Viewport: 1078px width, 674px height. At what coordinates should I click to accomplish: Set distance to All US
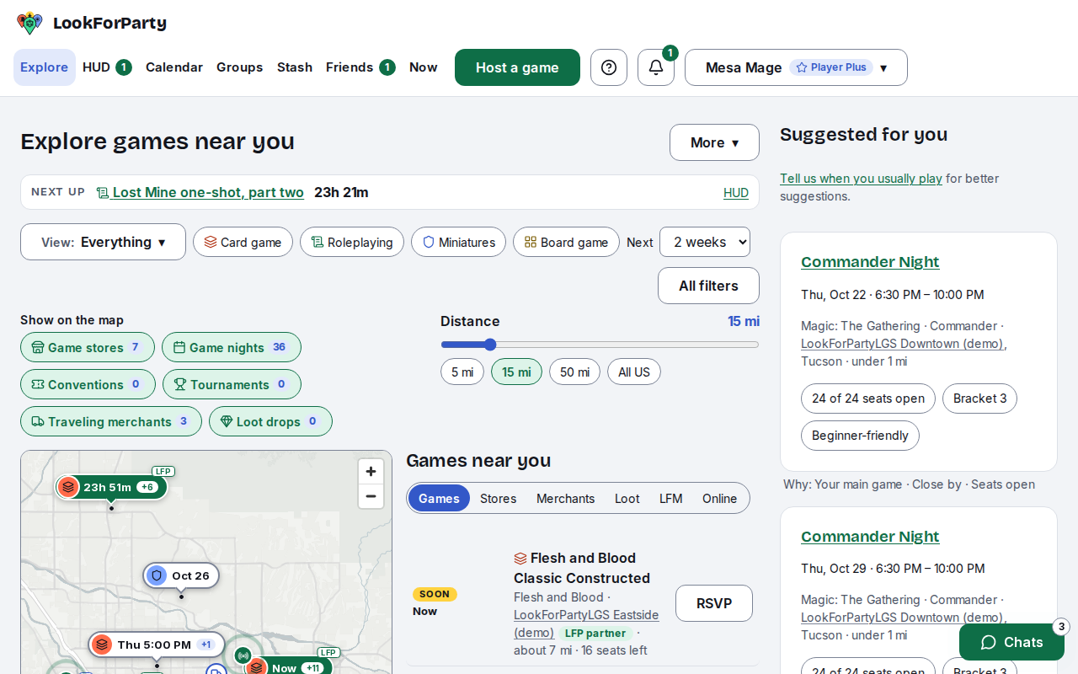pos(634,372)
